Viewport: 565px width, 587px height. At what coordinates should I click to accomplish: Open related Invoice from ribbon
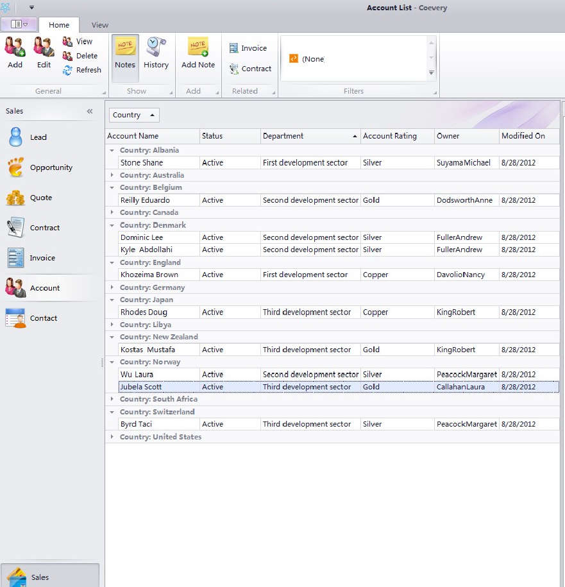point(248,48)
